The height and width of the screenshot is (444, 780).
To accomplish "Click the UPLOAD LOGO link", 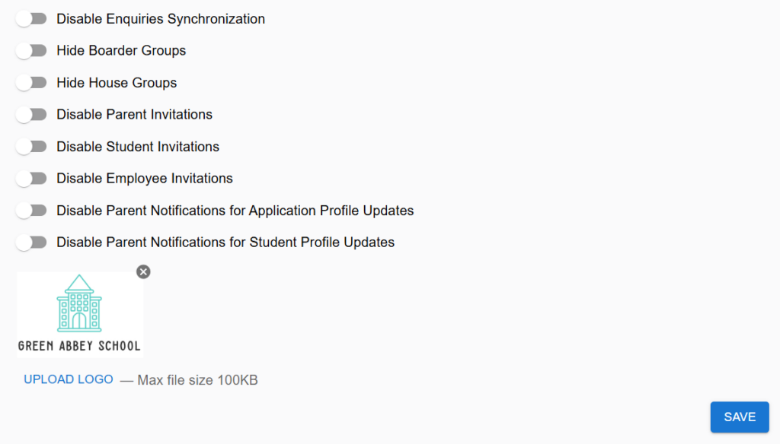I will pyautogui.click(x=69, y=379).
